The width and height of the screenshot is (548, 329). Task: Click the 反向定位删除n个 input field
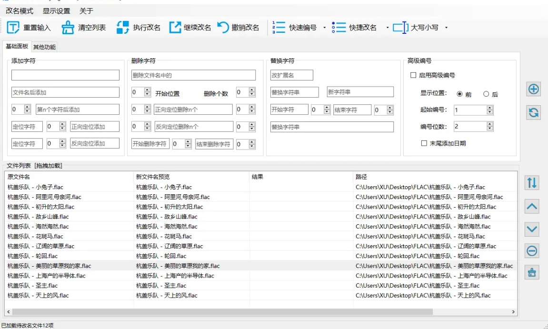pyautogui.click(x=194, y=127)
